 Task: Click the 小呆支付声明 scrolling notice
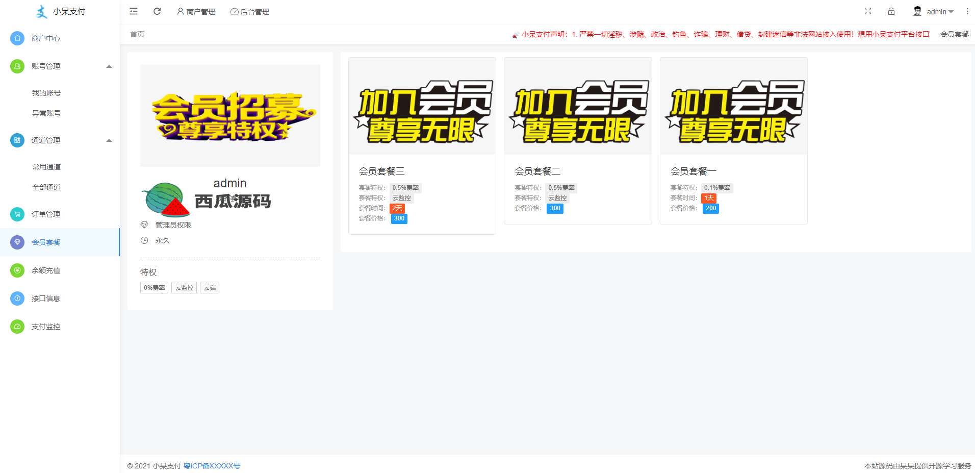coord(726,34)
